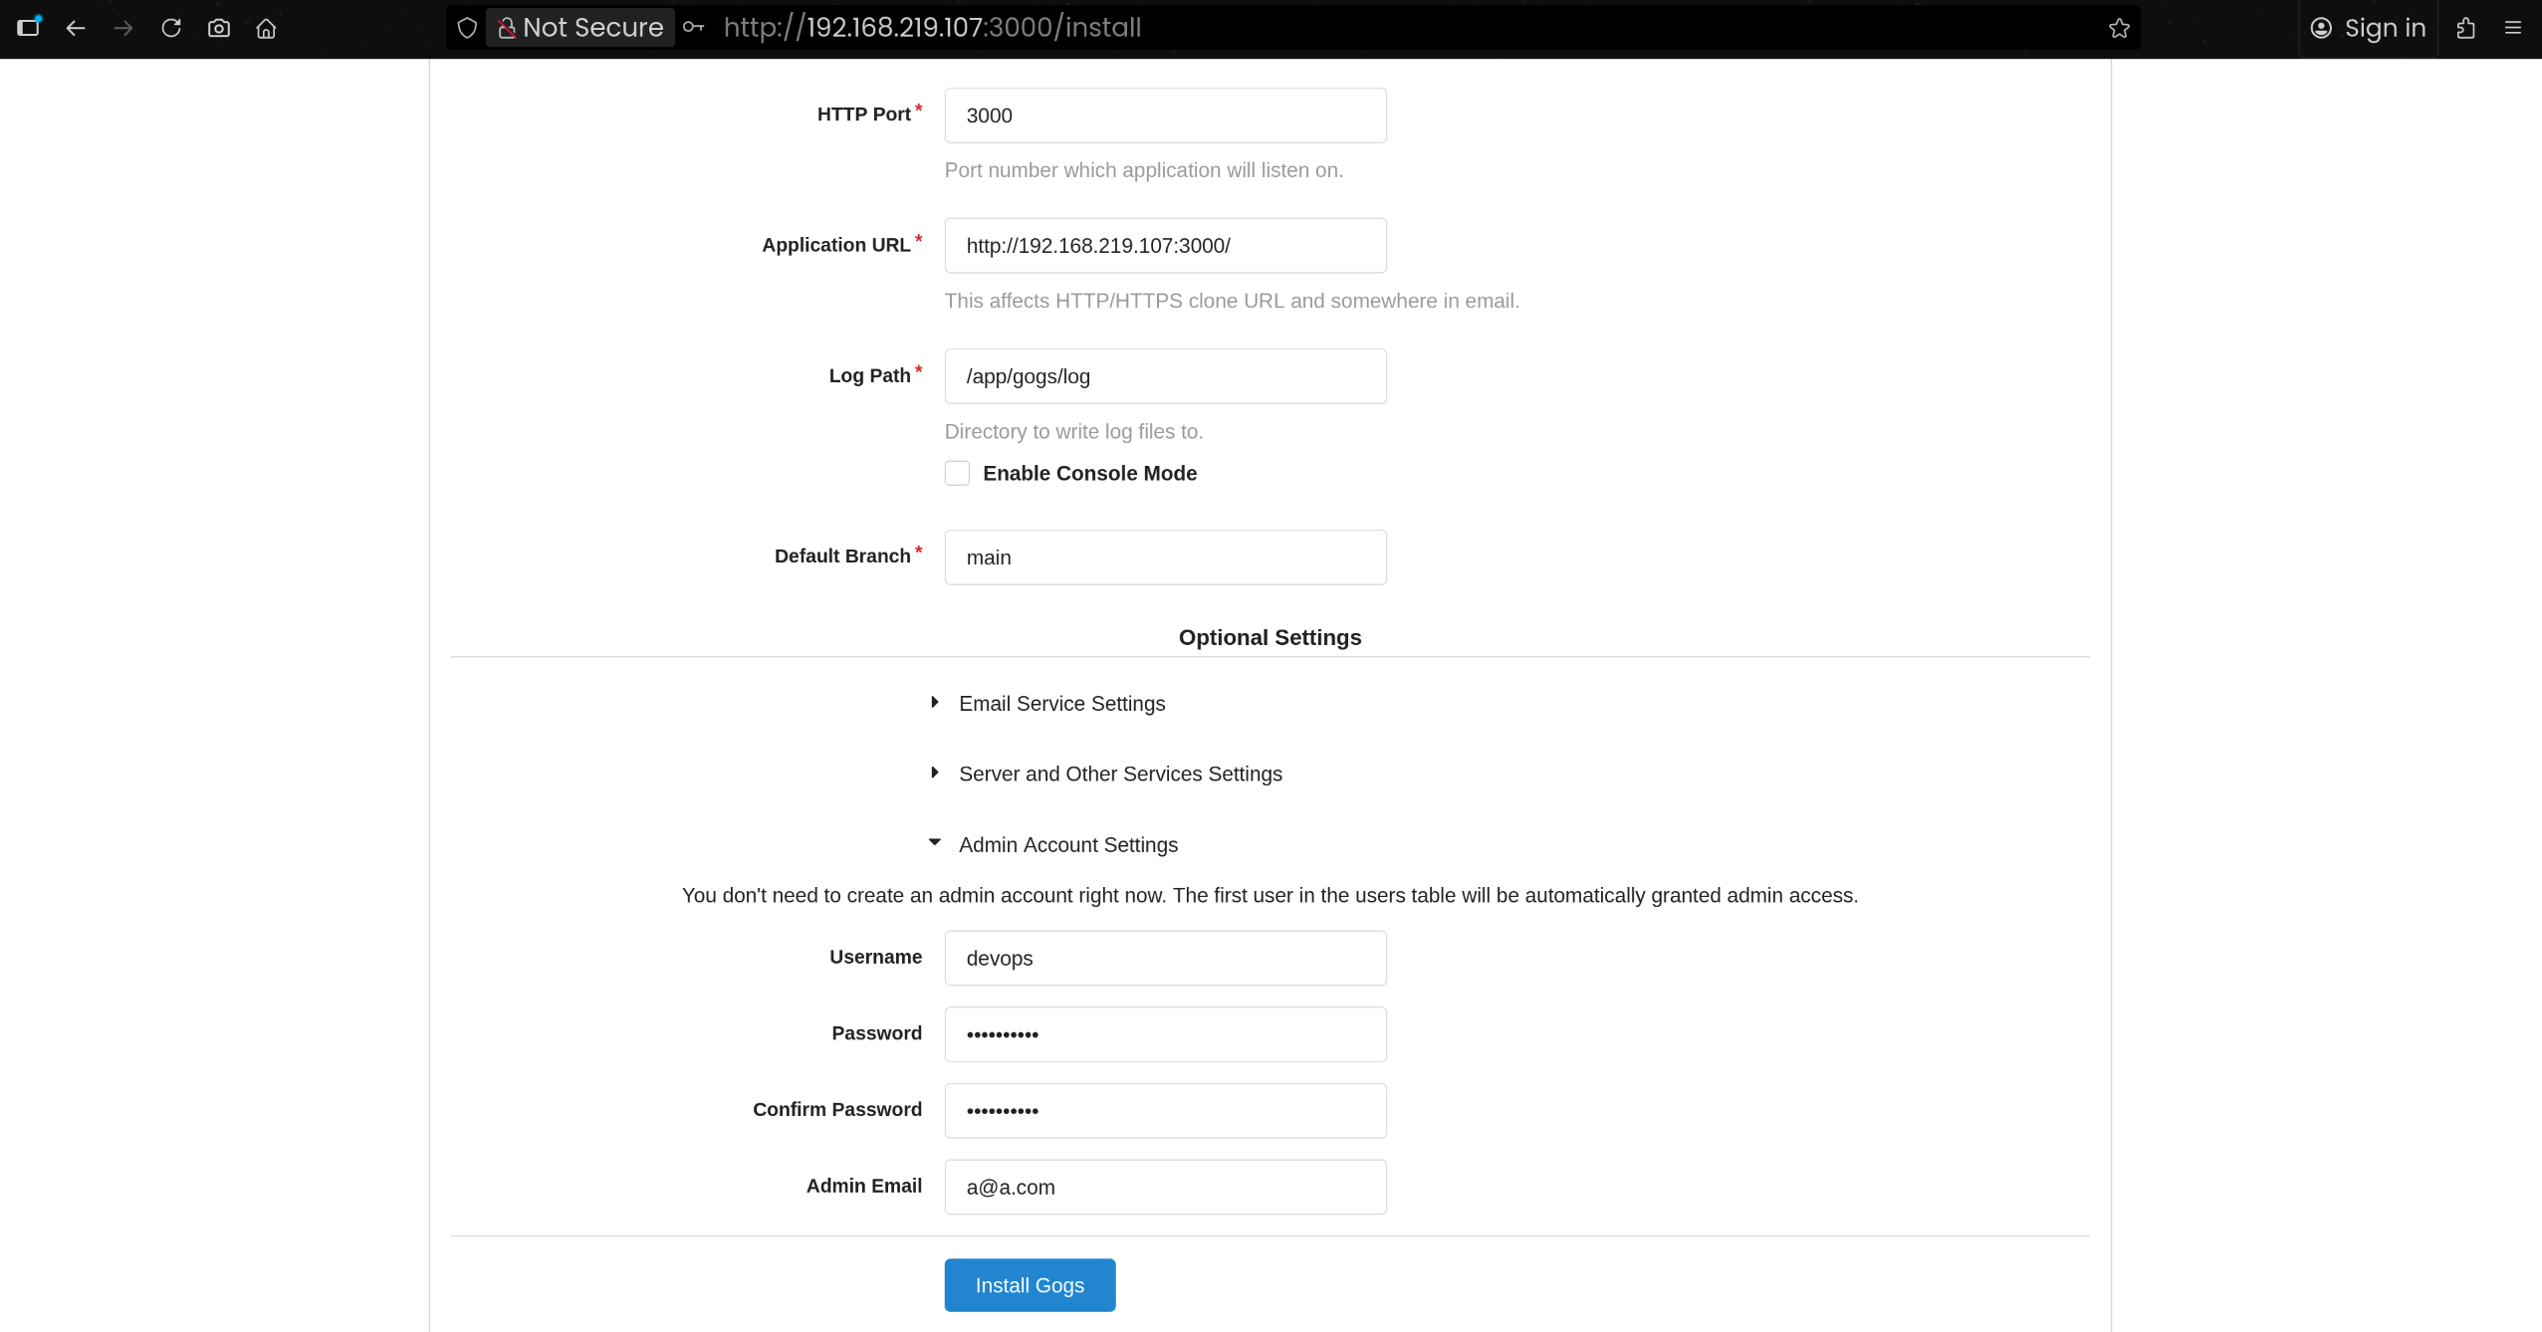Click the Install Gogs button
This screenshot has height=1332, width=2542.
1030,1285
